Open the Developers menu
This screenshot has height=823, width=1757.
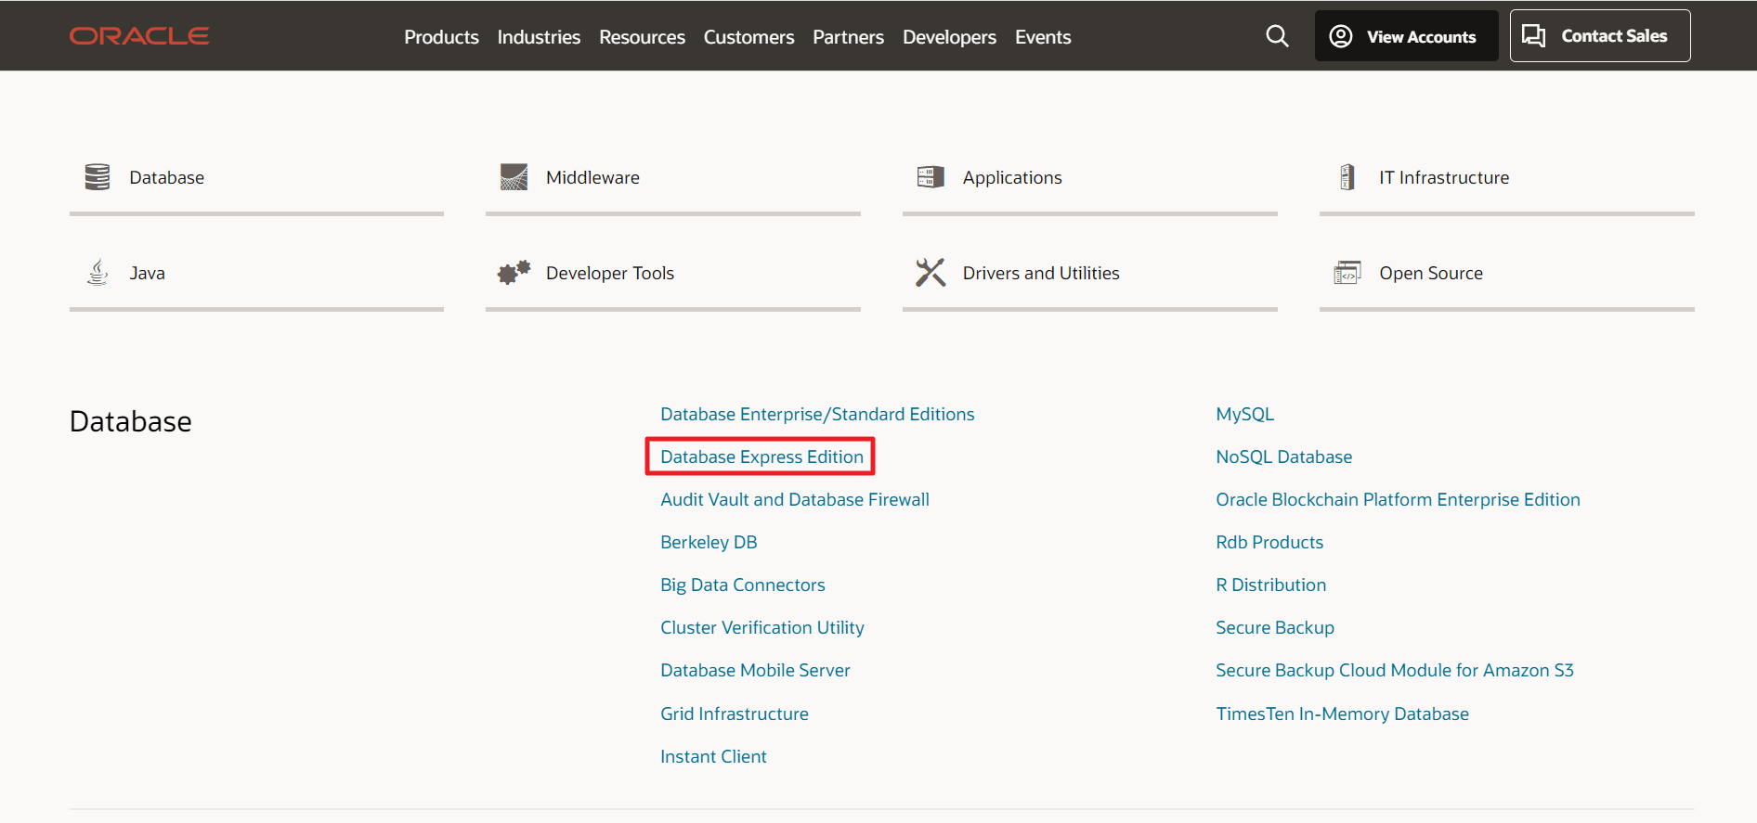(x=949, y=37)
